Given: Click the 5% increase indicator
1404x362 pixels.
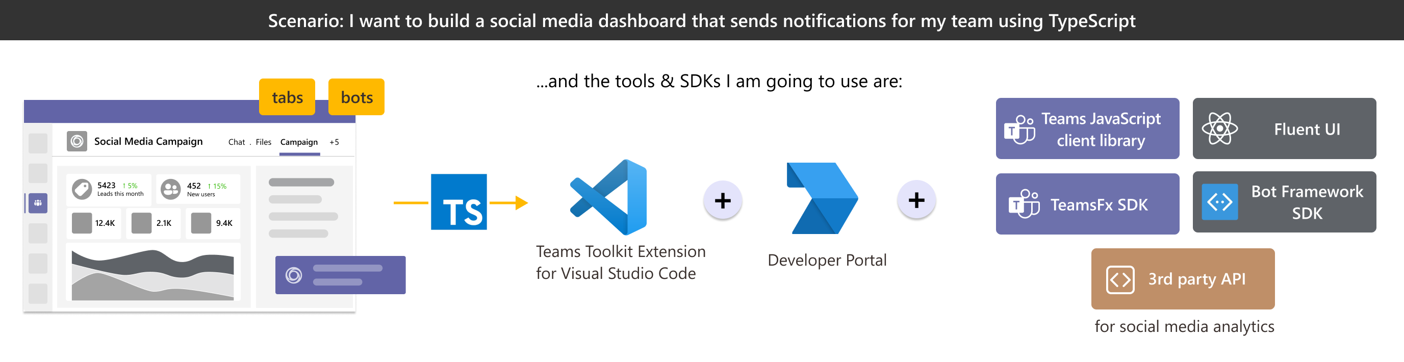Looking at the screenshot, I should 130,186.
